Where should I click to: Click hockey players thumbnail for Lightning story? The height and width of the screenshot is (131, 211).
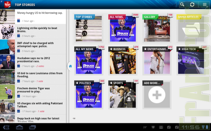point(7,32)
